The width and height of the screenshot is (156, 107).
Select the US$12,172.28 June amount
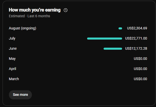pos(136,48)
